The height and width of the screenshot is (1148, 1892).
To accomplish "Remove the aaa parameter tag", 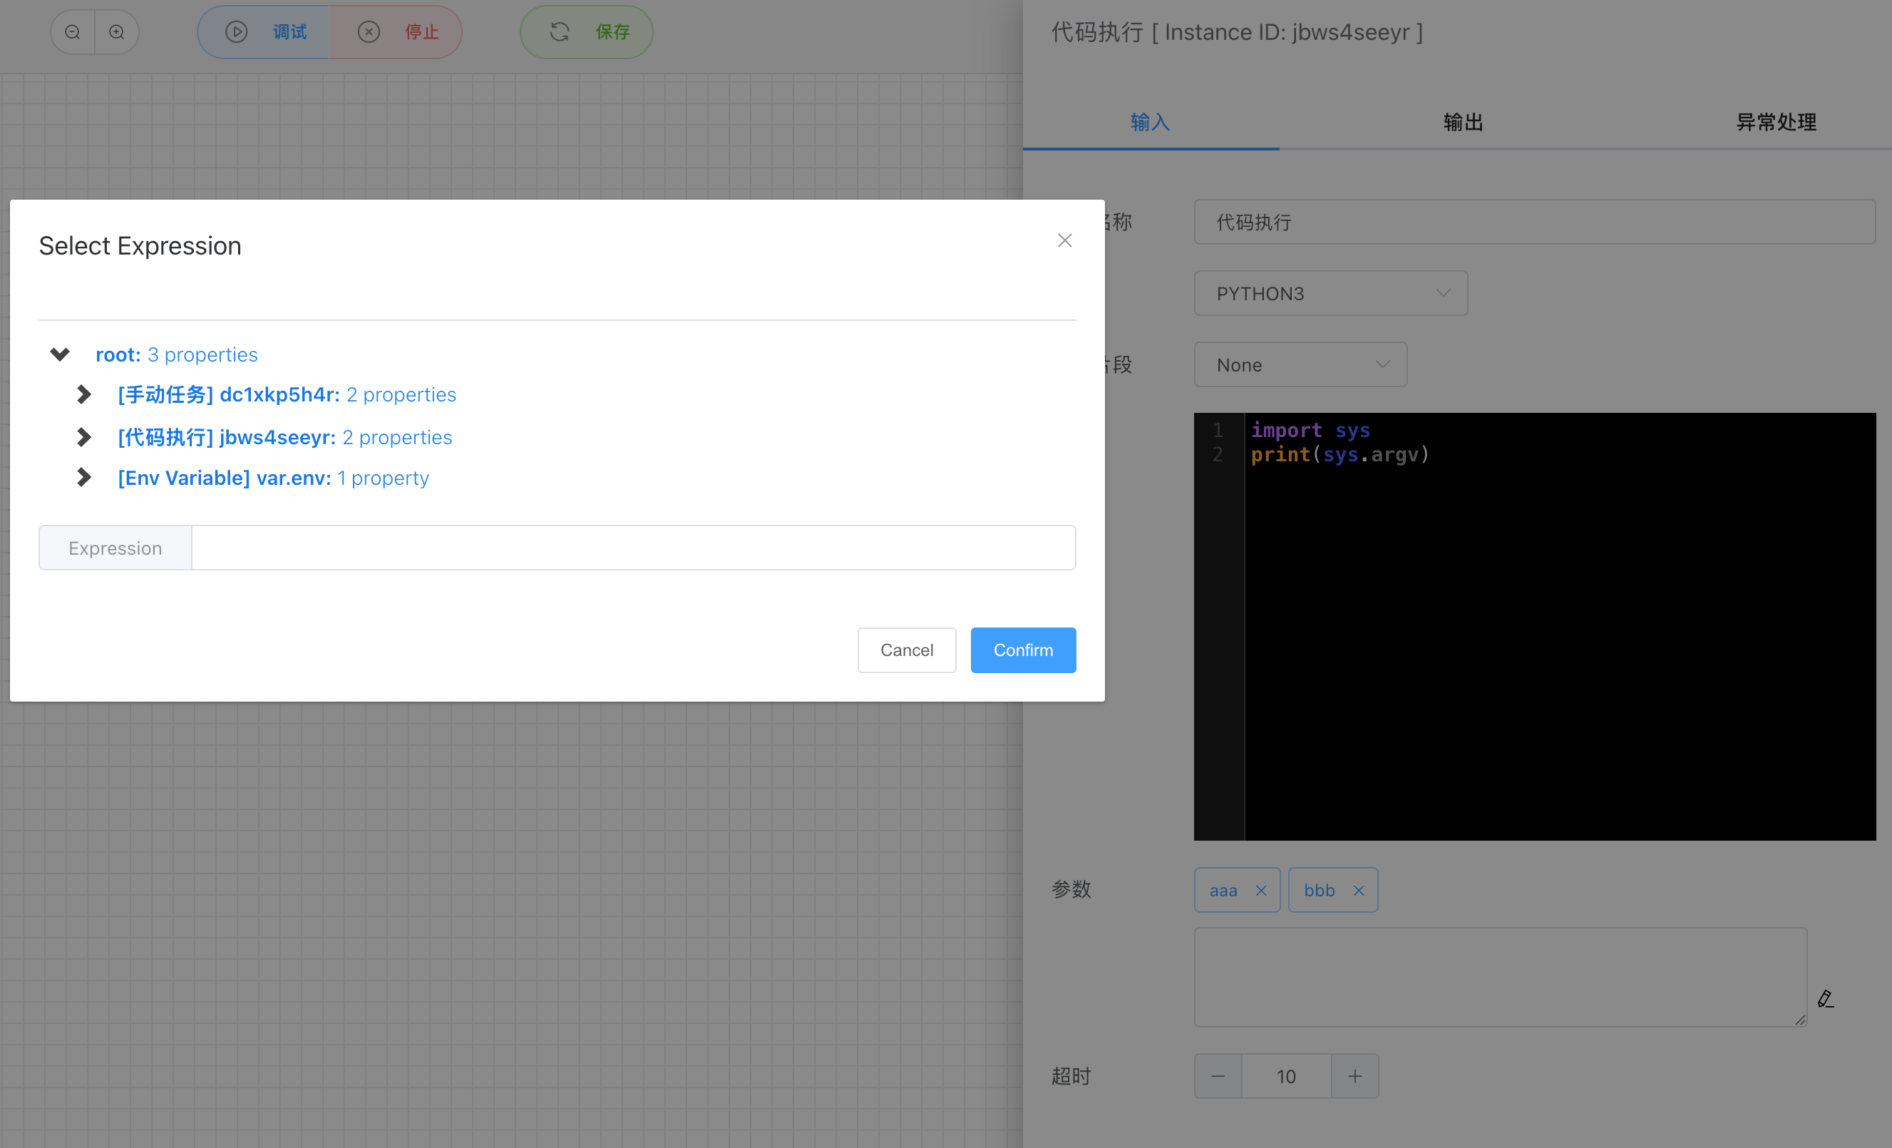I will pos(1260,890).
